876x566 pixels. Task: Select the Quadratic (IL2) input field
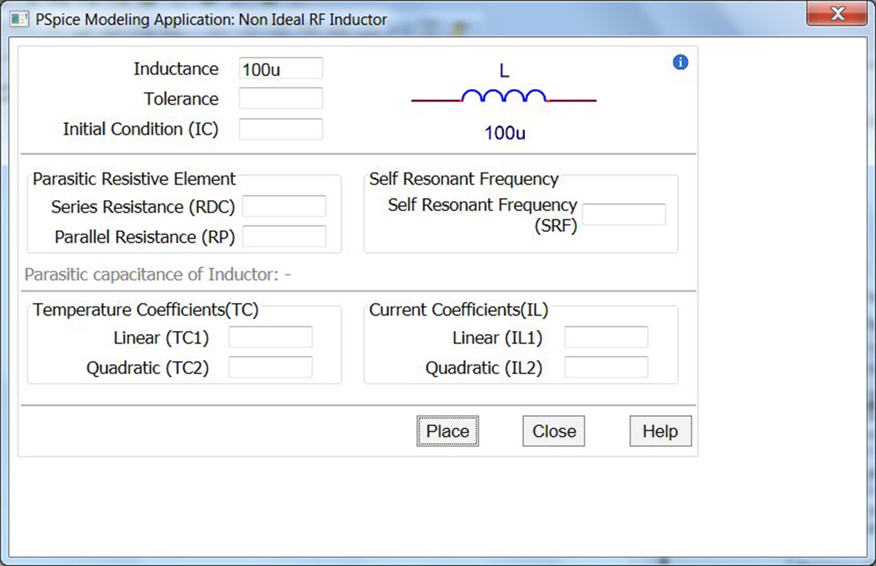606,367
